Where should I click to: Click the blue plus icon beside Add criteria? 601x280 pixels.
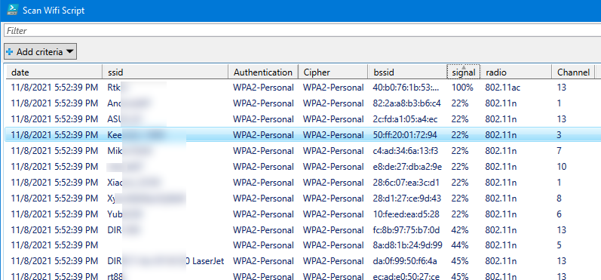[x=10, y=52]
